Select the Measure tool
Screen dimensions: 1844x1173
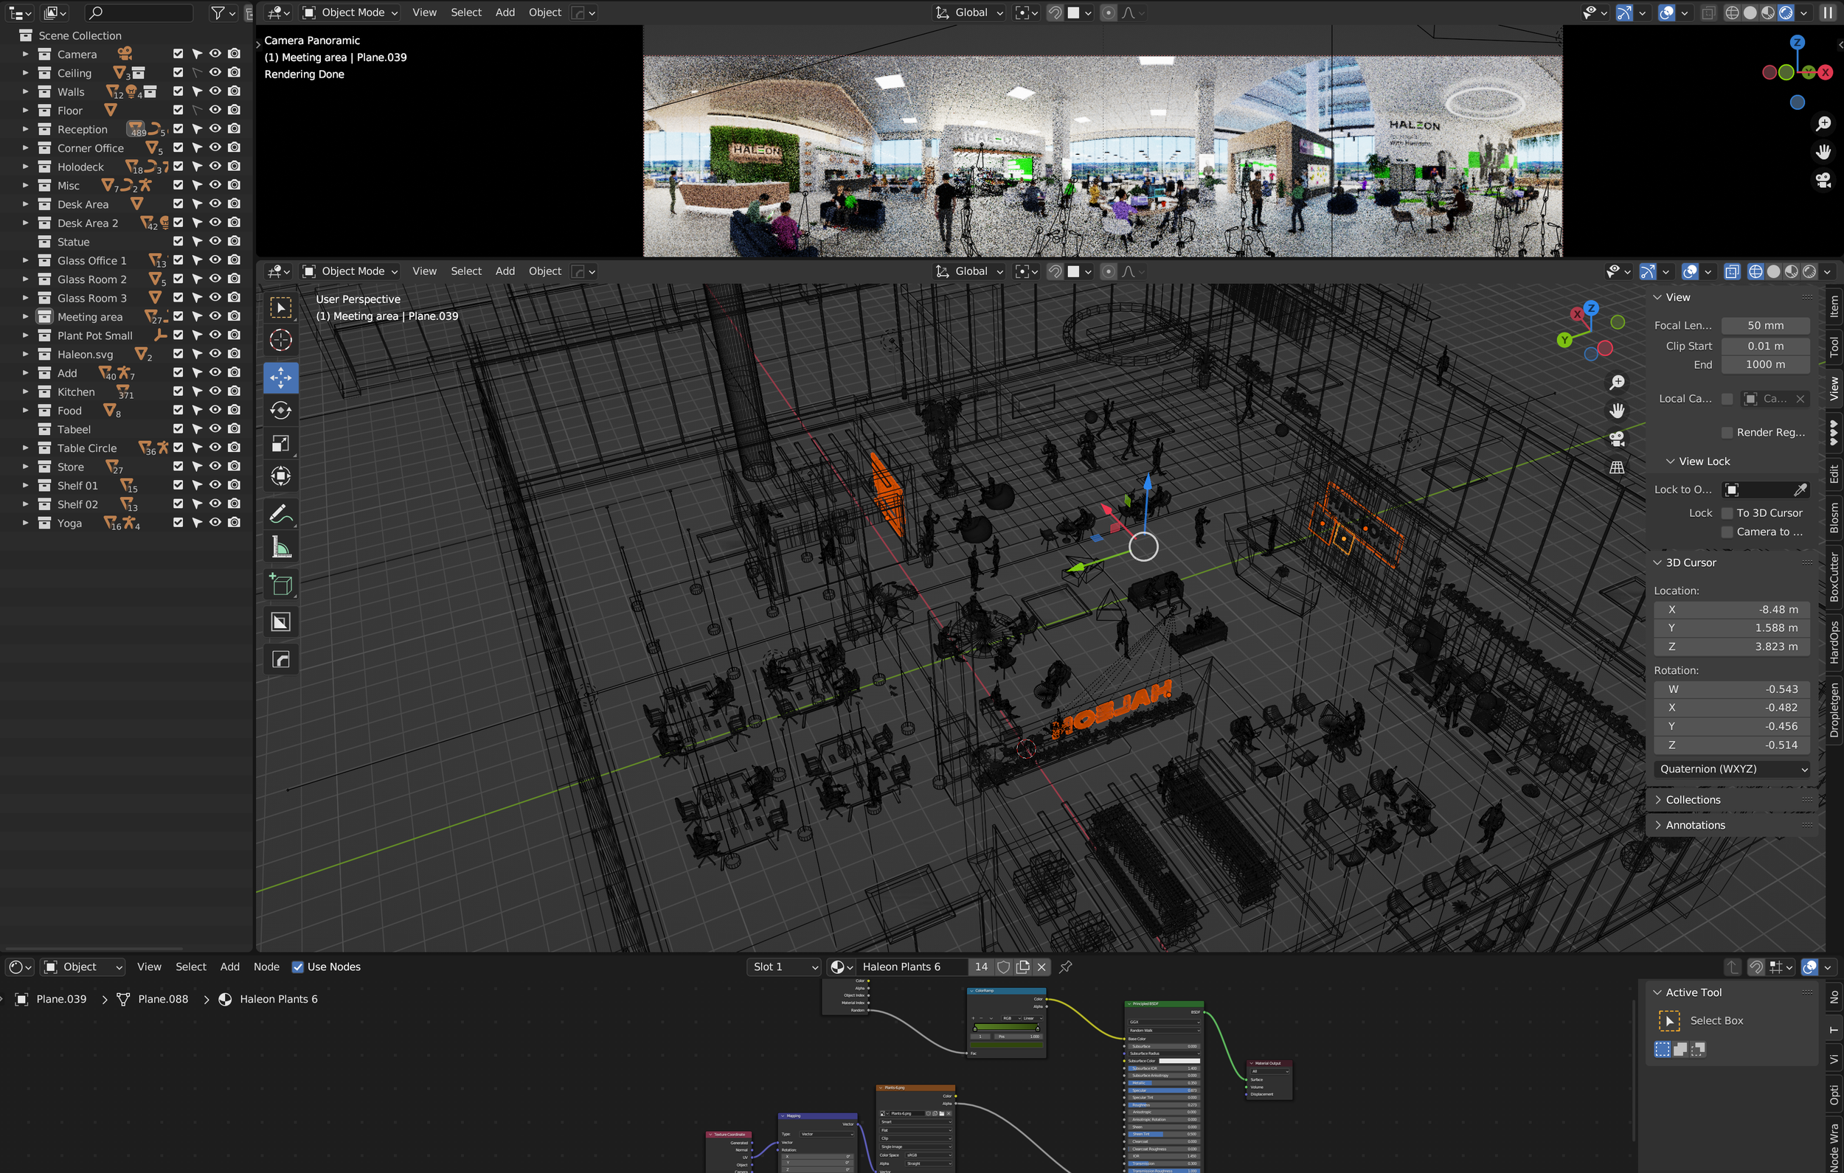[x=280, y=548]
